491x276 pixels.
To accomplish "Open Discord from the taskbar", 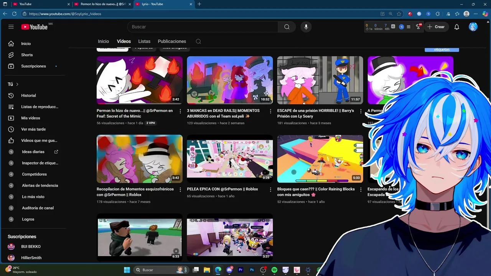I will (229, 270).
